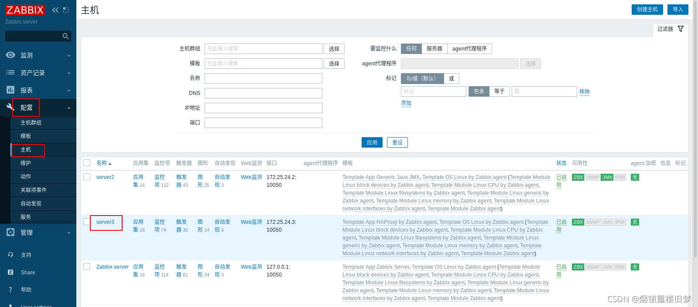Screen dimensions: 698x307
Task: Select 任何 monitoring option
Action: coord(411,48)
